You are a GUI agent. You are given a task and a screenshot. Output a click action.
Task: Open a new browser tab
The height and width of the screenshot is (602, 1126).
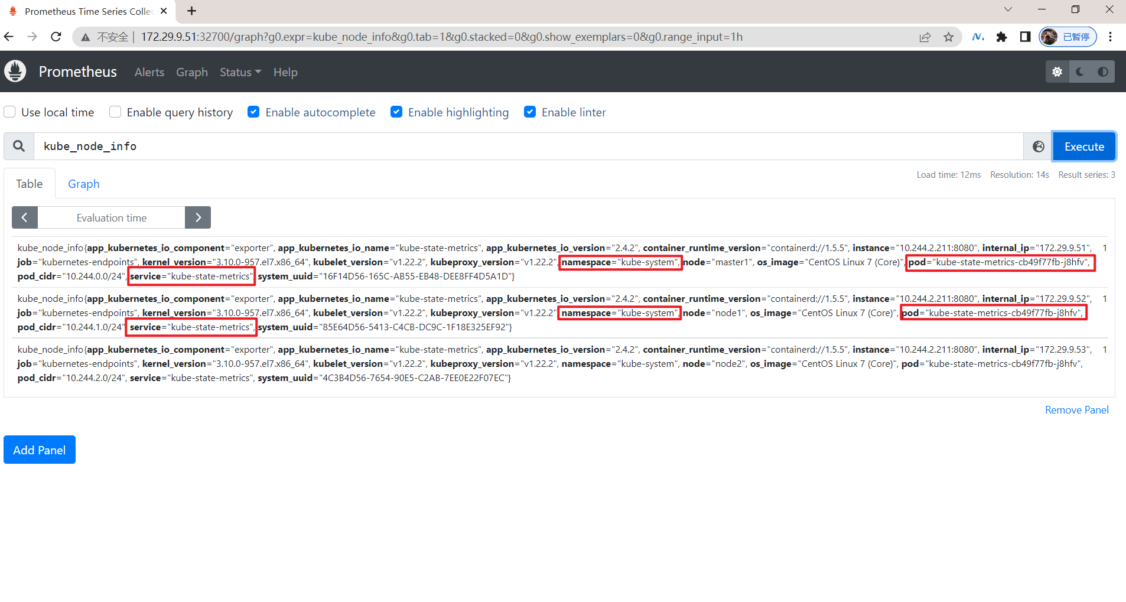pos(192,11)
